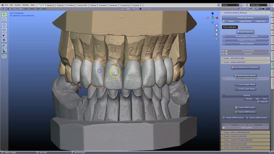Switch to Sculpting workspace tab
Viewport: 274px width, 154px height.
pyautogui.click(x=60, y=6)
